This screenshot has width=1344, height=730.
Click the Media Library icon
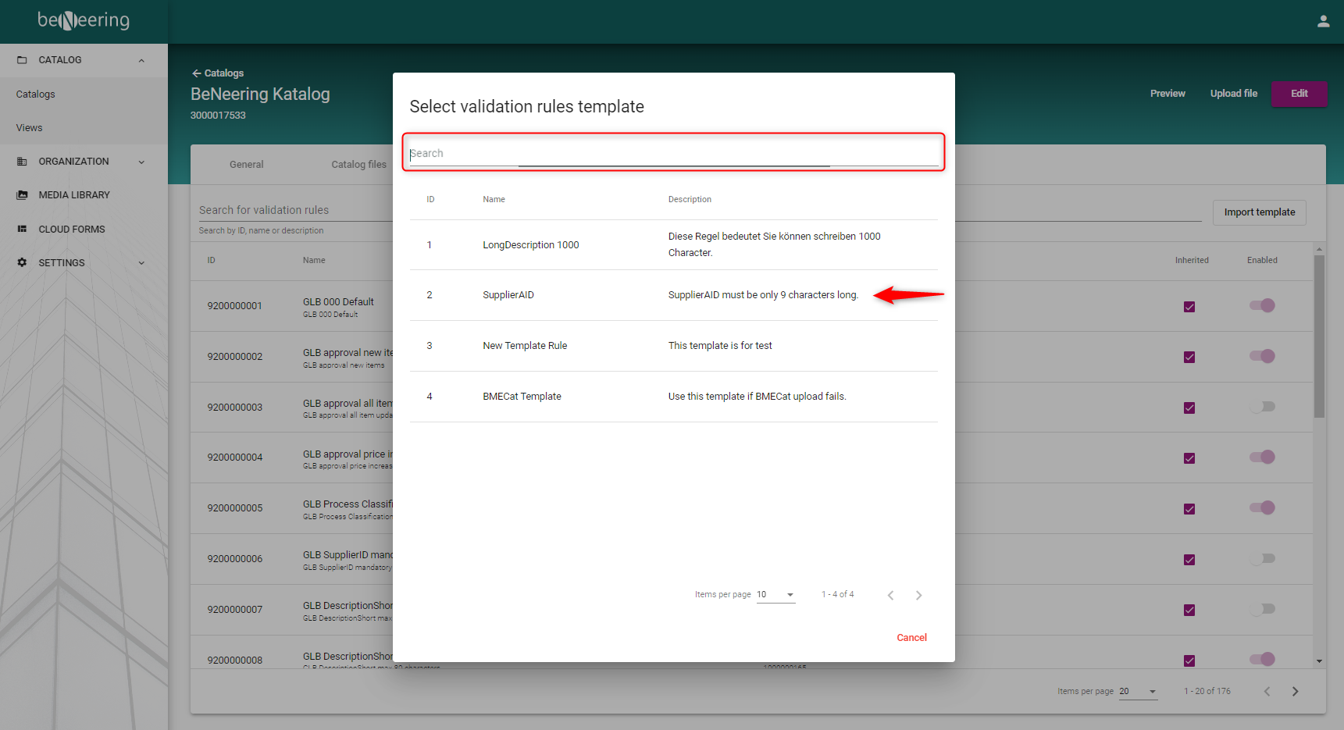point(22,195)
